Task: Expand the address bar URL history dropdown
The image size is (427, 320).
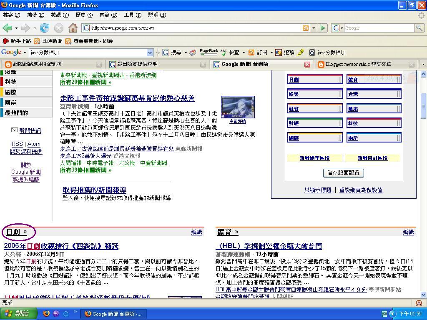Action: [x=314, y=28]
